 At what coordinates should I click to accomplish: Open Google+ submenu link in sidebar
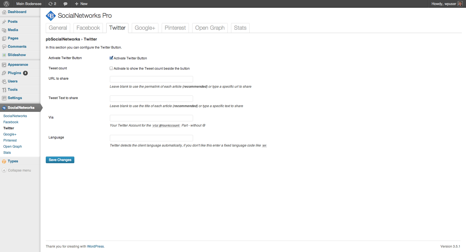pos(10,134)
